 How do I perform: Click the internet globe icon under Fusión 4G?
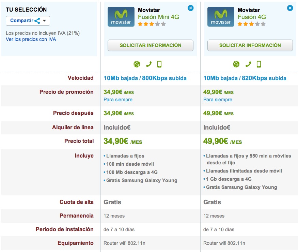pyautogui.click(x=236, y=64)
